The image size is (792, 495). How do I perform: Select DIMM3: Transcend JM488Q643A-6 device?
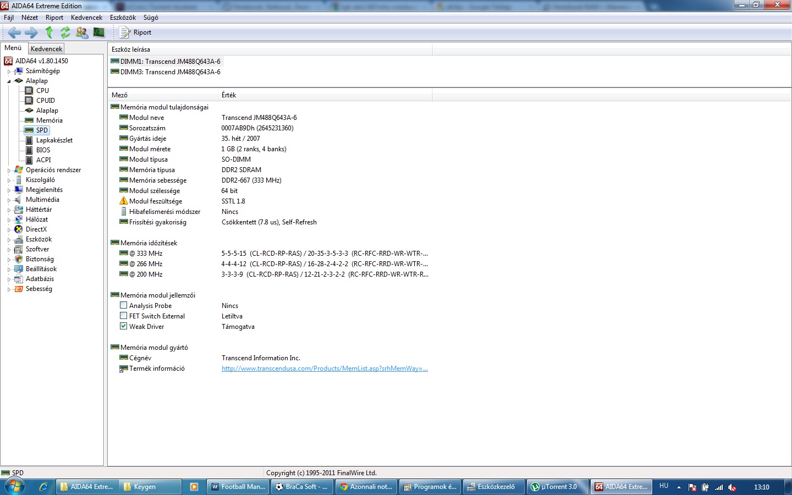pos(166,72)
